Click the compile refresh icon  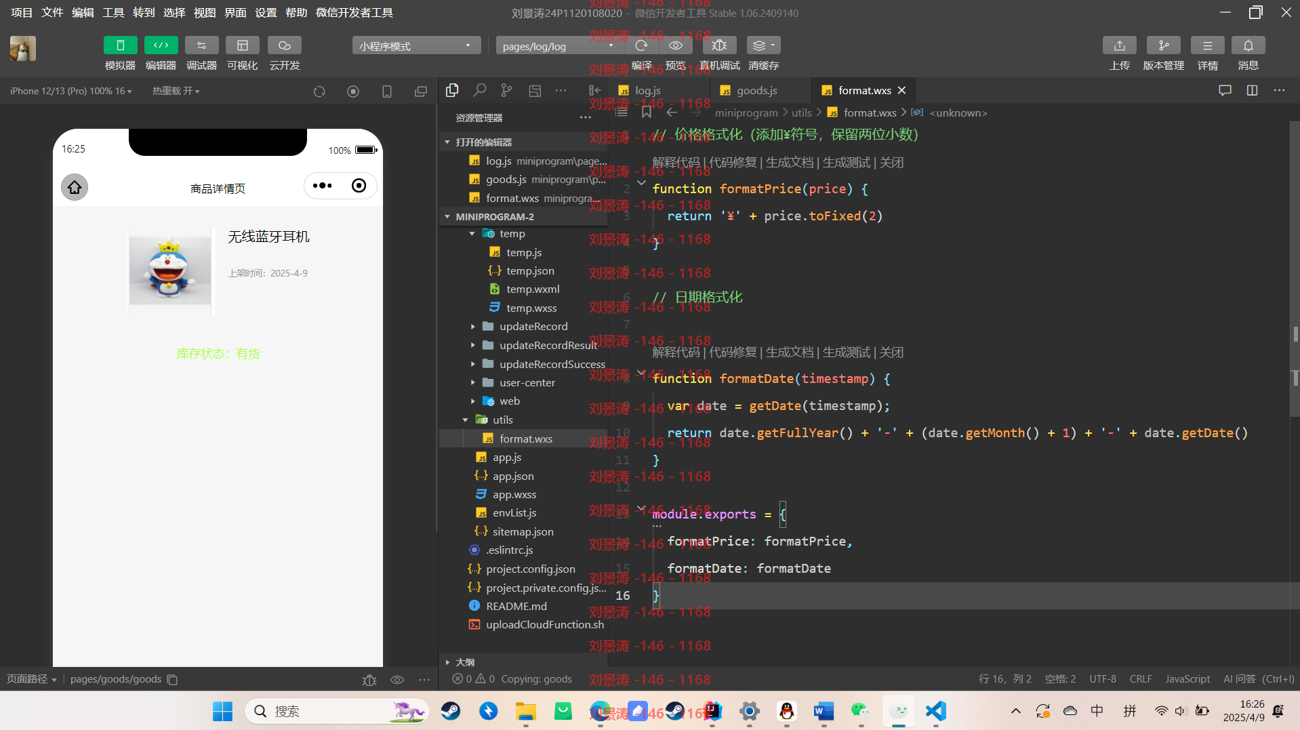coord(641,45)
